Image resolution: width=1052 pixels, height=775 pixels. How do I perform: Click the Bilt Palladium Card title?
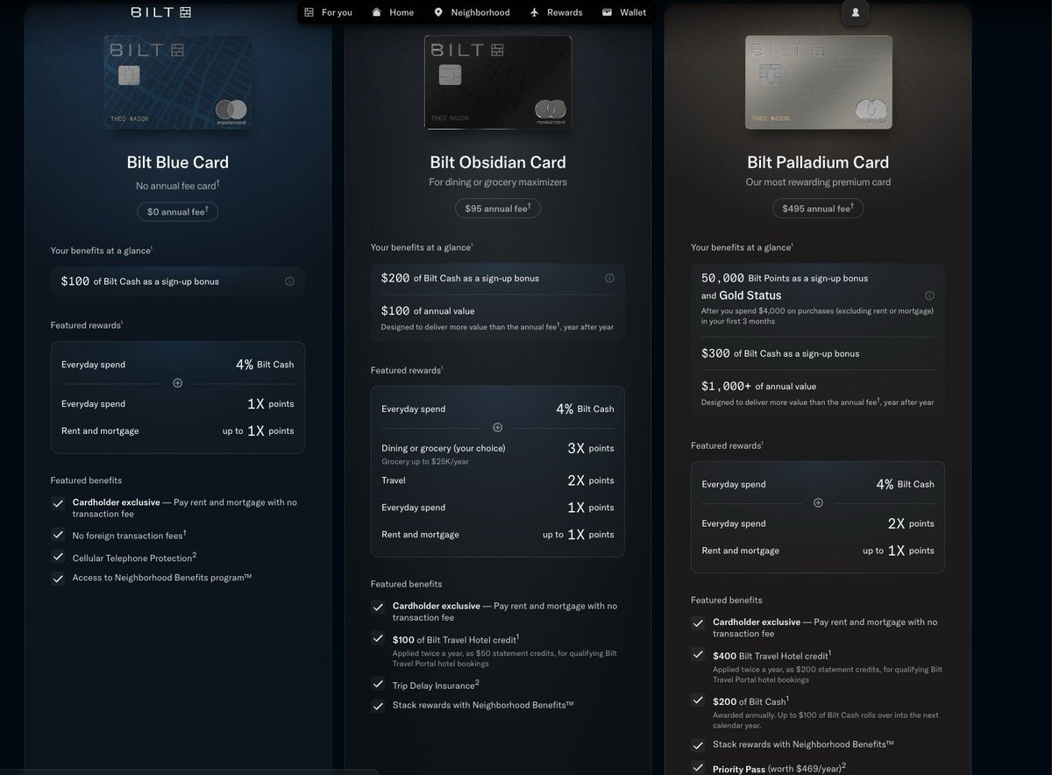pos(818,162)
